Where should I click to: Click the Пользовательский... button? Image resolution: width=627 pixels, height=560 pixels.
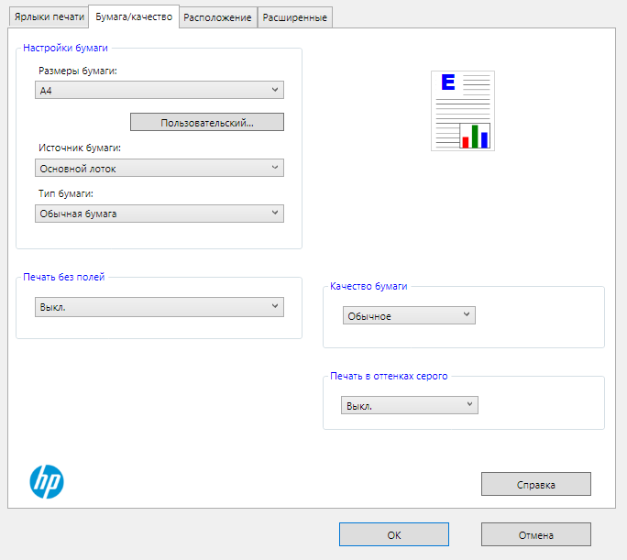click(207, 122)
